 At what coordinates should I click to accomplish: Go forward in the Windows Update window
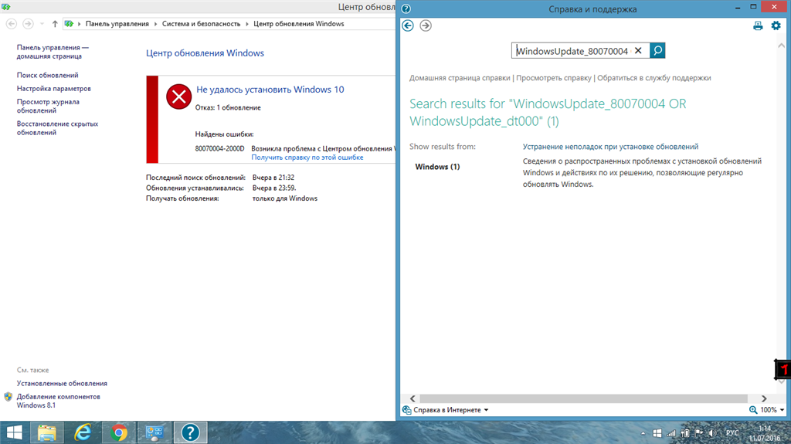[28, 24]
